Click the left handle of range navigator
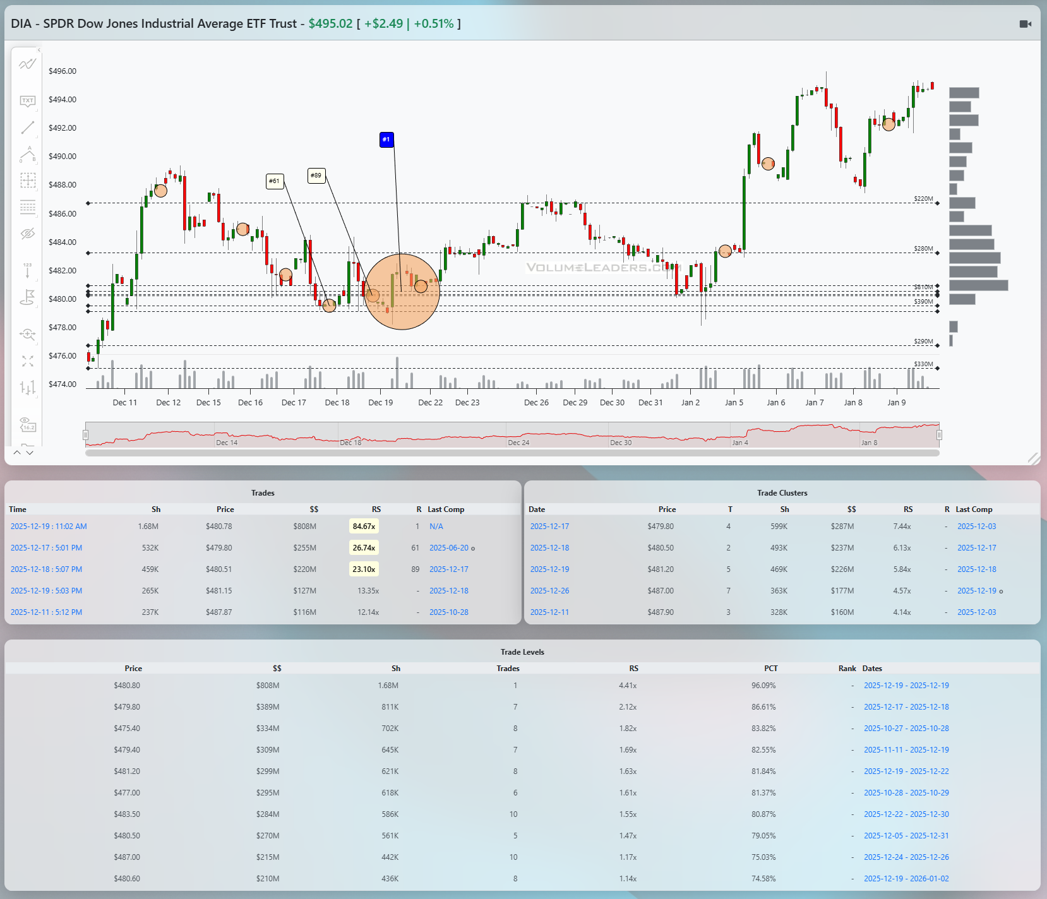 pyautogui.click(x=85, y=435)
